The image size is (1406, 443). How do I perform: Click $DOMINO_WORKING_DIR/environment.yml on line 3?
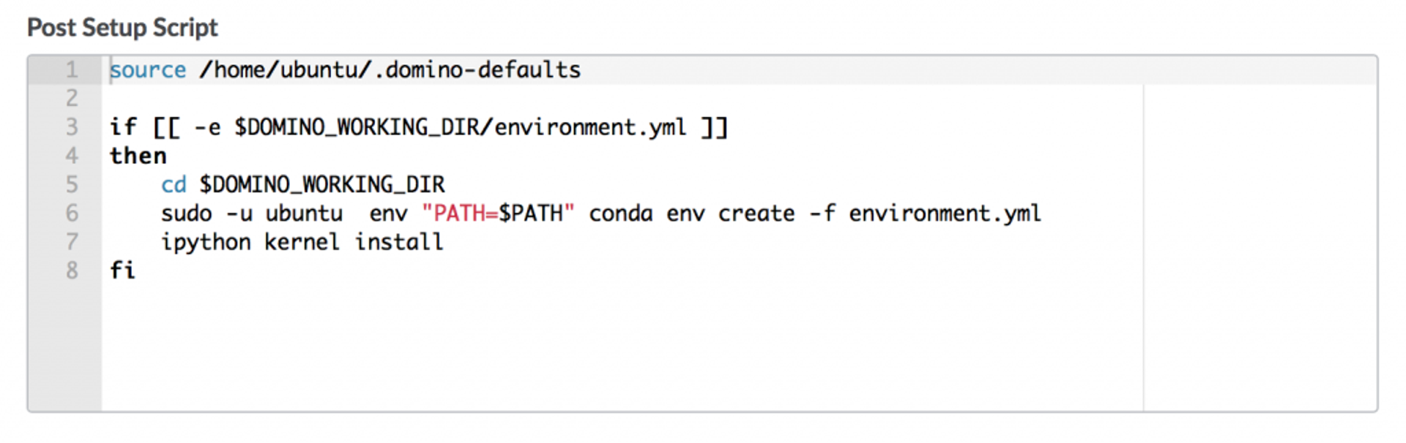pyautogui.click(x=460, y=127)
